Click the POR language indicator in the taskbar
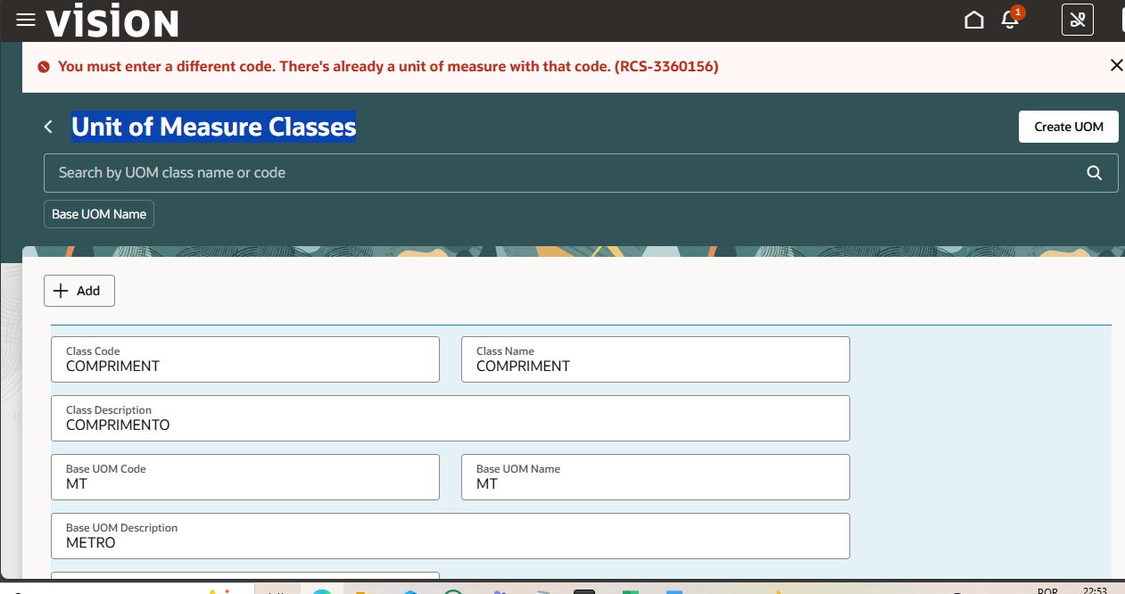This screenshot has height=594, width=1125. pos(1048,590)
